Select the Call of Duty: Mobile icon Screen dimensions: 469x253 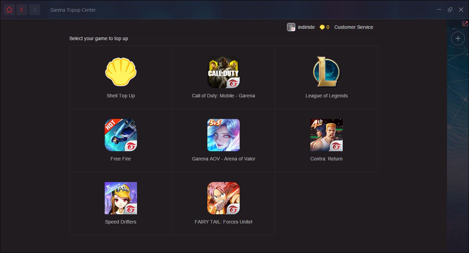pos(224,72)
